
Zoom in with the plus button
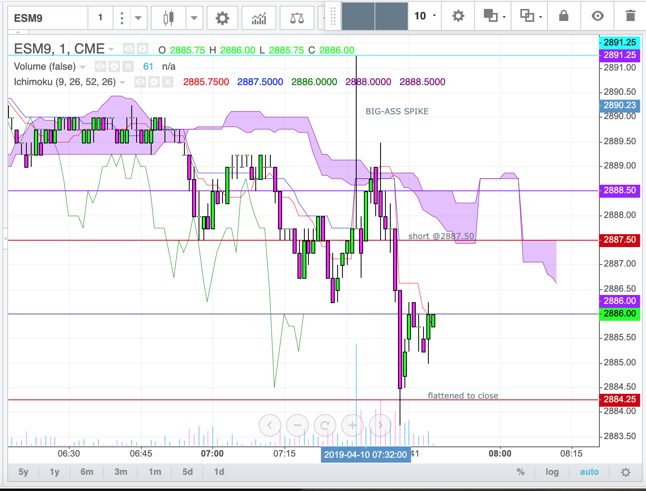tap(353, 425)
